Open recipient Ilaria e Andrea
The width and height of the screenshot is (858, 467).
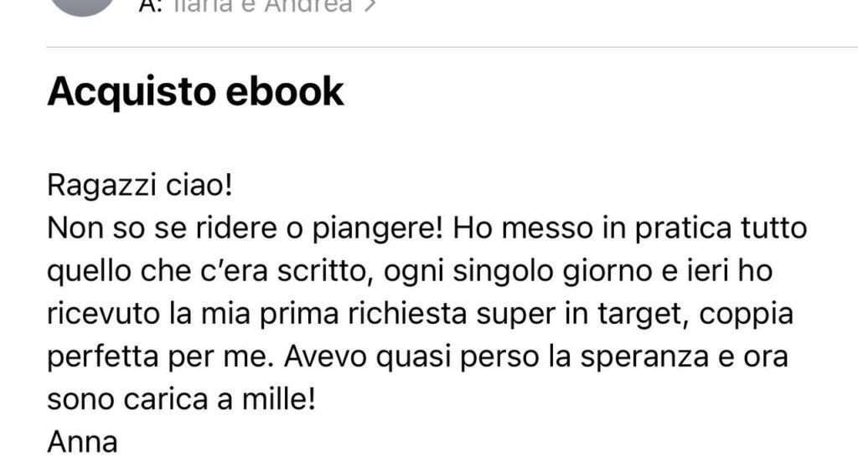(x=261, y=6)
